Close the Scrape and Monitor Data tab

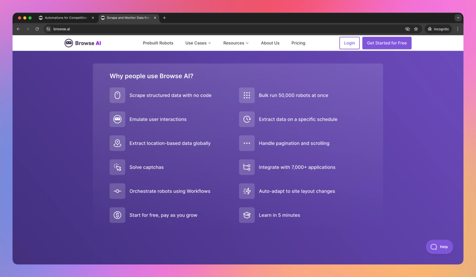(x=155, y=18)
